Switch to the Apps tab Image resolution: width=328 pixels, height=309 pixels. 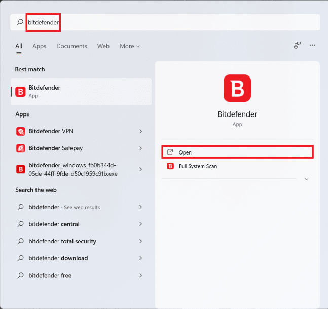[39, 46]
